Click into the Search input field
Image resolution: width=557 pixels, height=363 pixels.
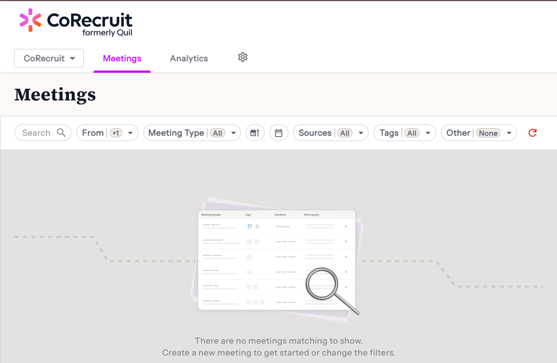37,133
